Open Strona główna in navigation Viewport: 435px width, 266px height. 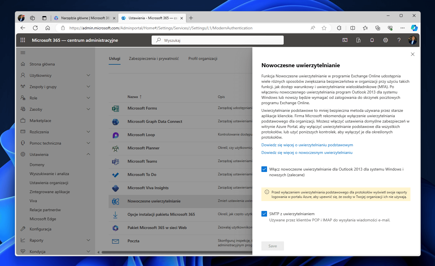point(42,64)
